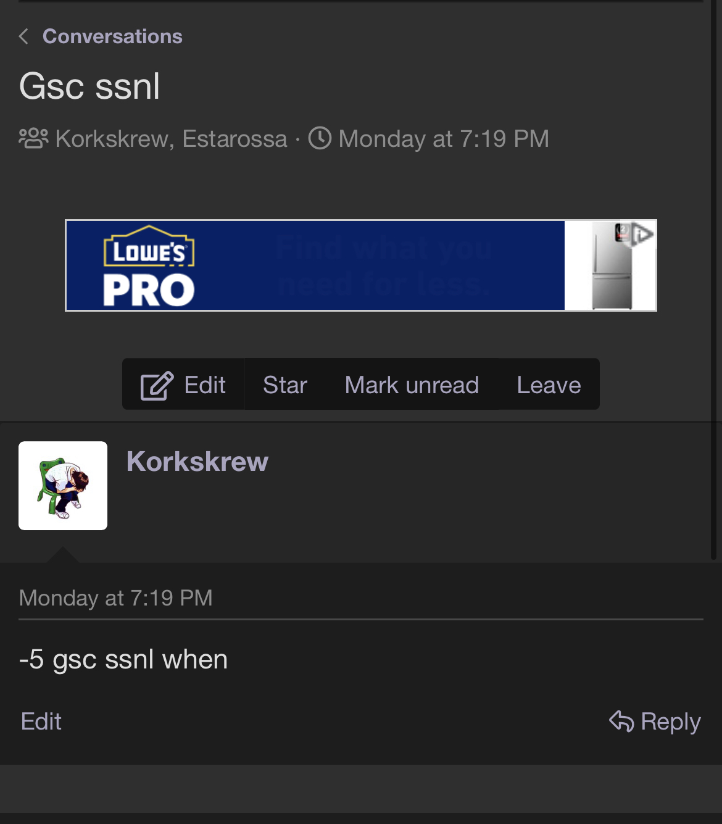This screenshot has height=824, width=722.
Task: Click the people icon before participant names
Action: (x=33, y=138)
